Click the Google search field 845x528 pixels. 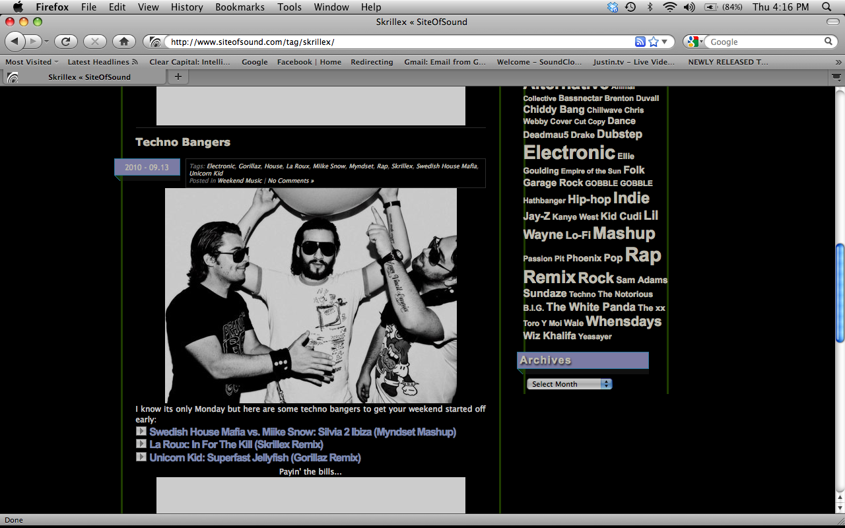764,42
